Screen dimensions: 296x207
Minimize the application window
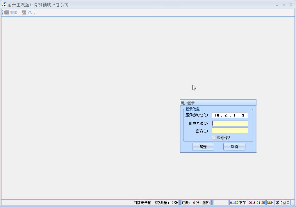tap(277, 5)
